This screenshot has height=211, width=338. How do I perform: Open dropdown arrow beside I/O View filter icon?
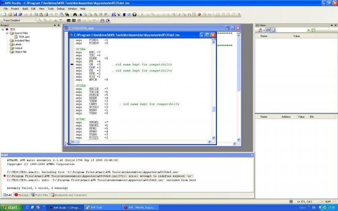tap(264, 30)
